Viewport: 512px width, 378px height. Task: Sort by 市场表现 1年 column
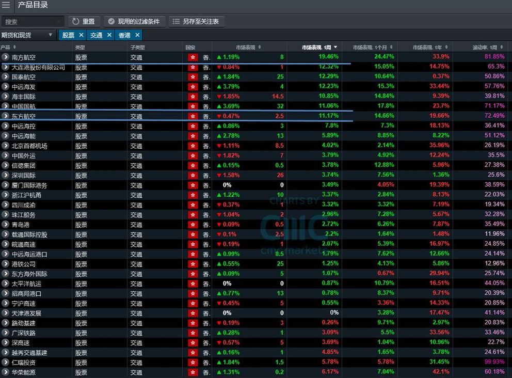tap(430, 48)
